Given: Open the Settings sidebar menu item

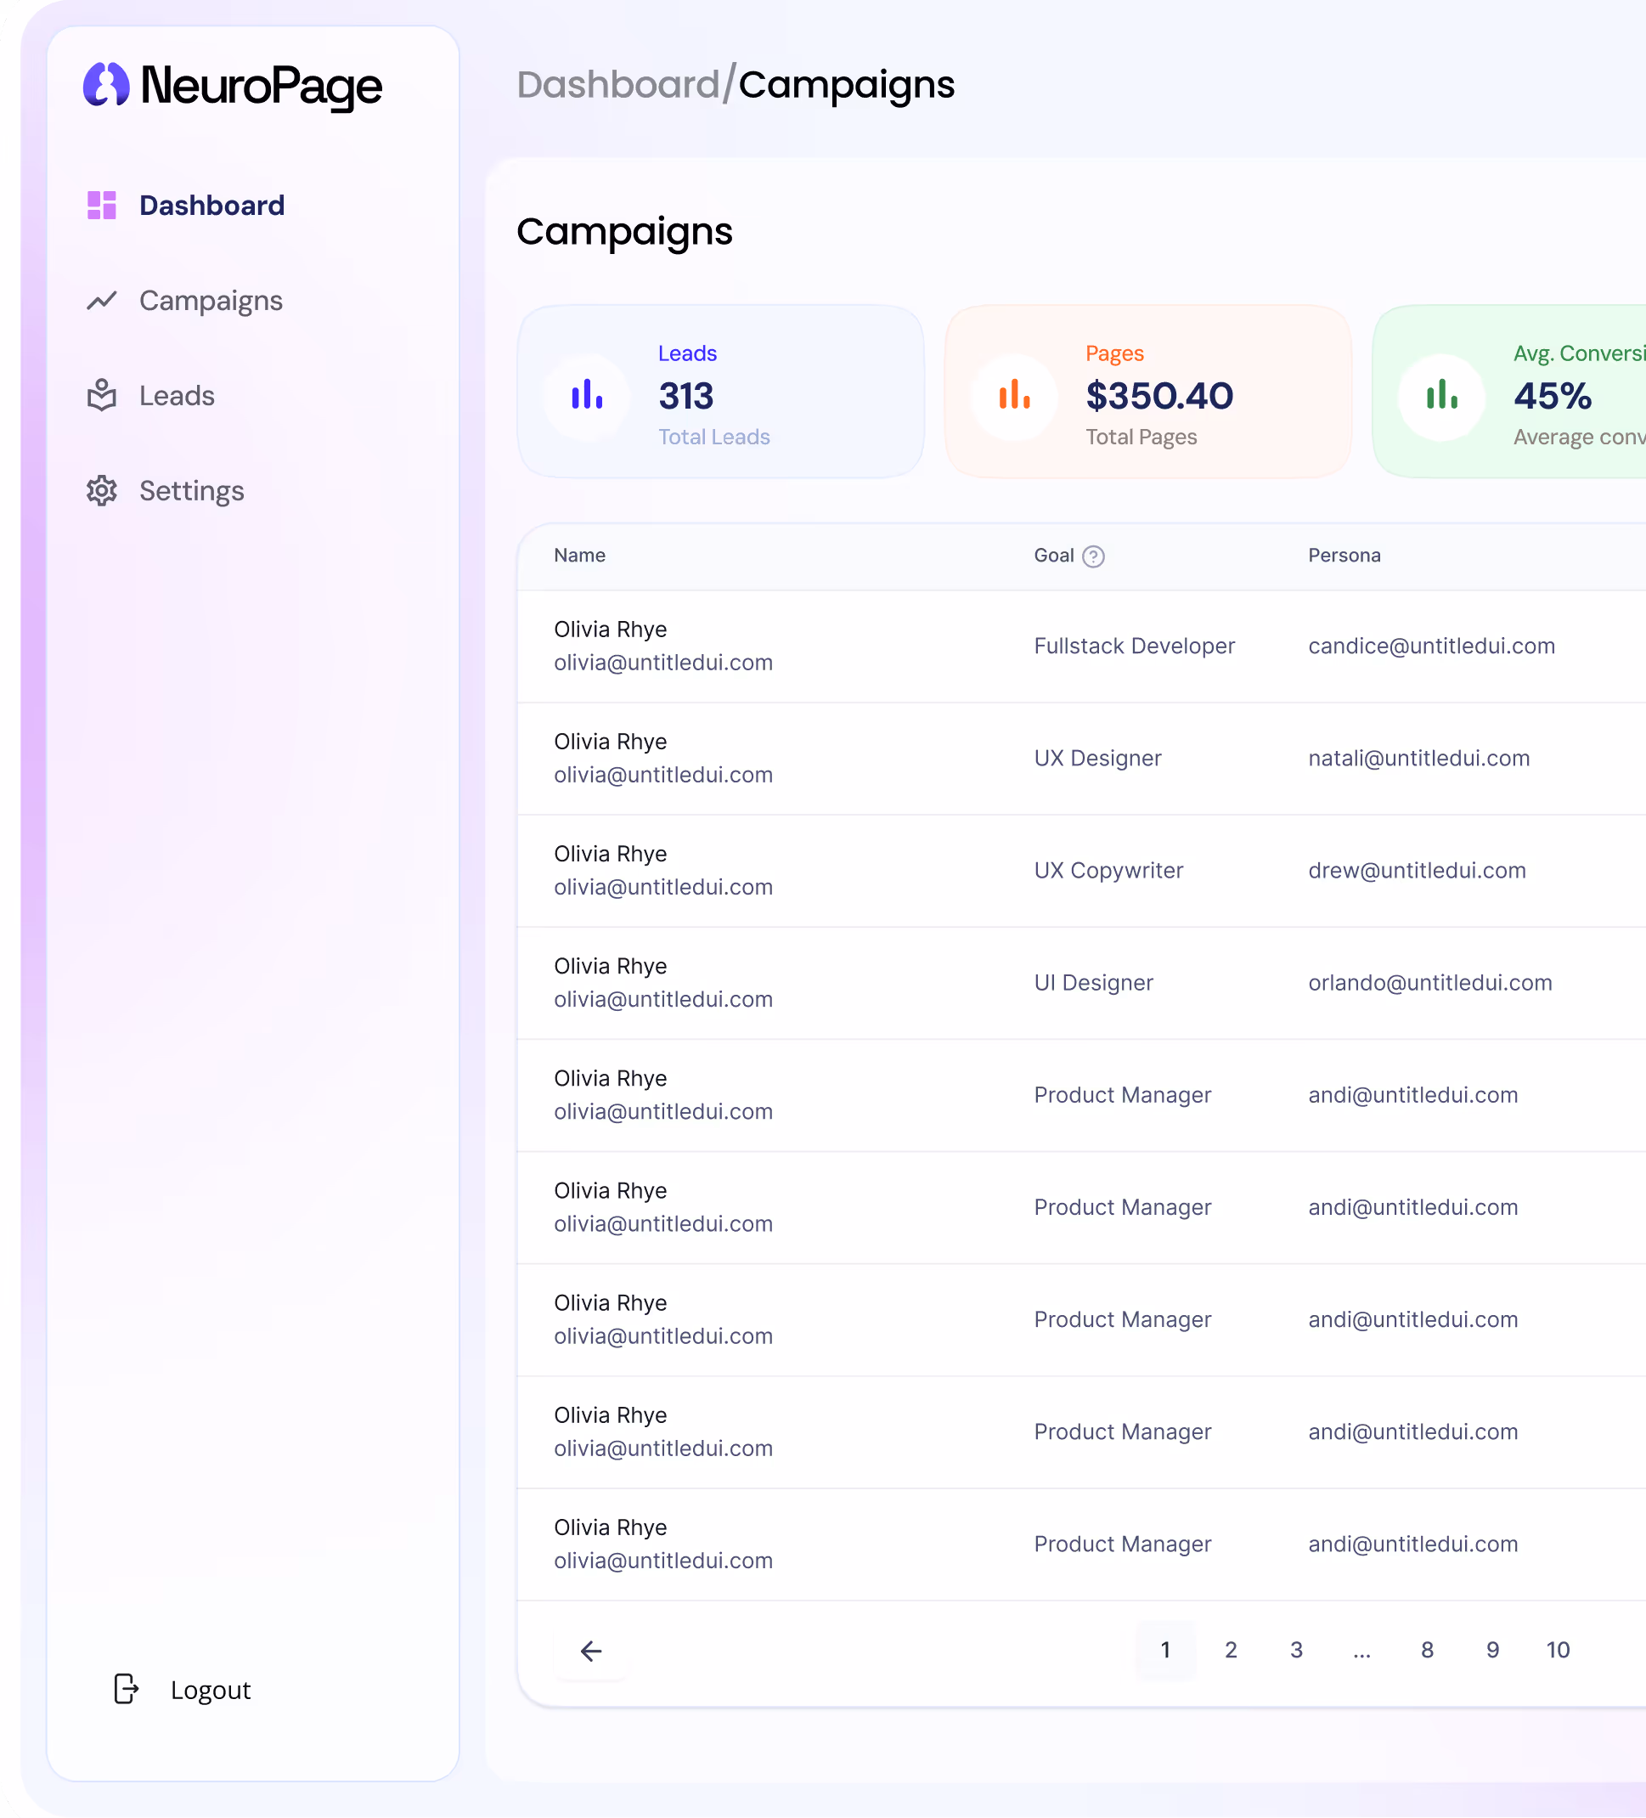Looking at the screenshot, I should pyautogui.click(x=191, y=492).
